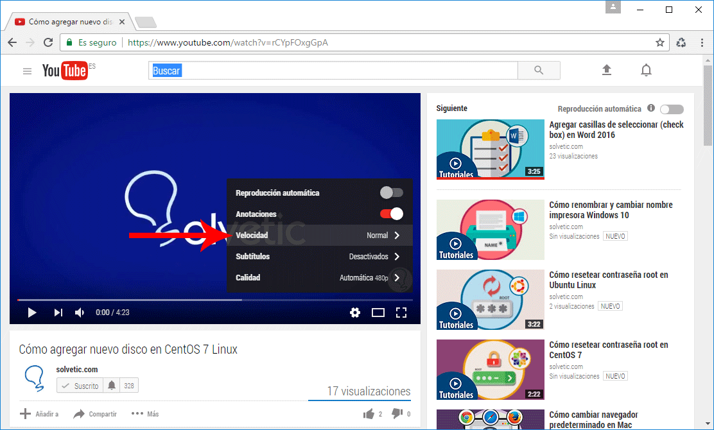Click title Agregar casillas de seleccionar
714x430 pixels.
click(x=616, y=130)
